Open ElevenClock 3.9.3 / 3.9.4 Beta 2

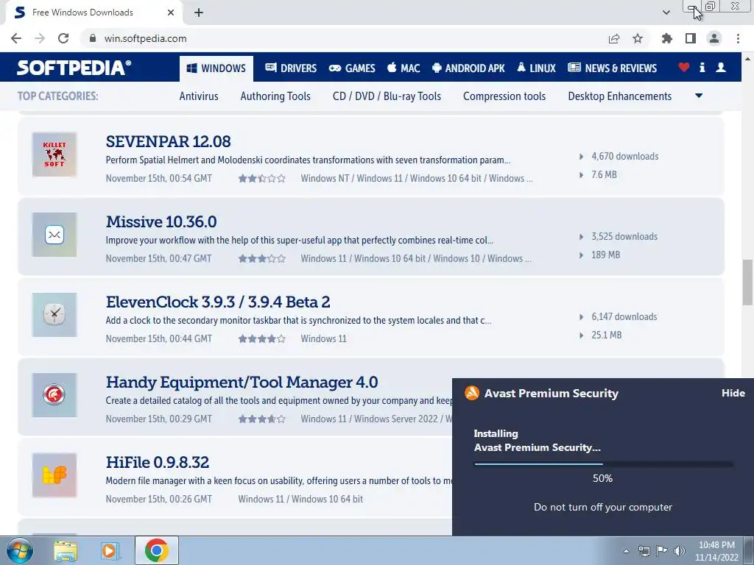[218, 302]
